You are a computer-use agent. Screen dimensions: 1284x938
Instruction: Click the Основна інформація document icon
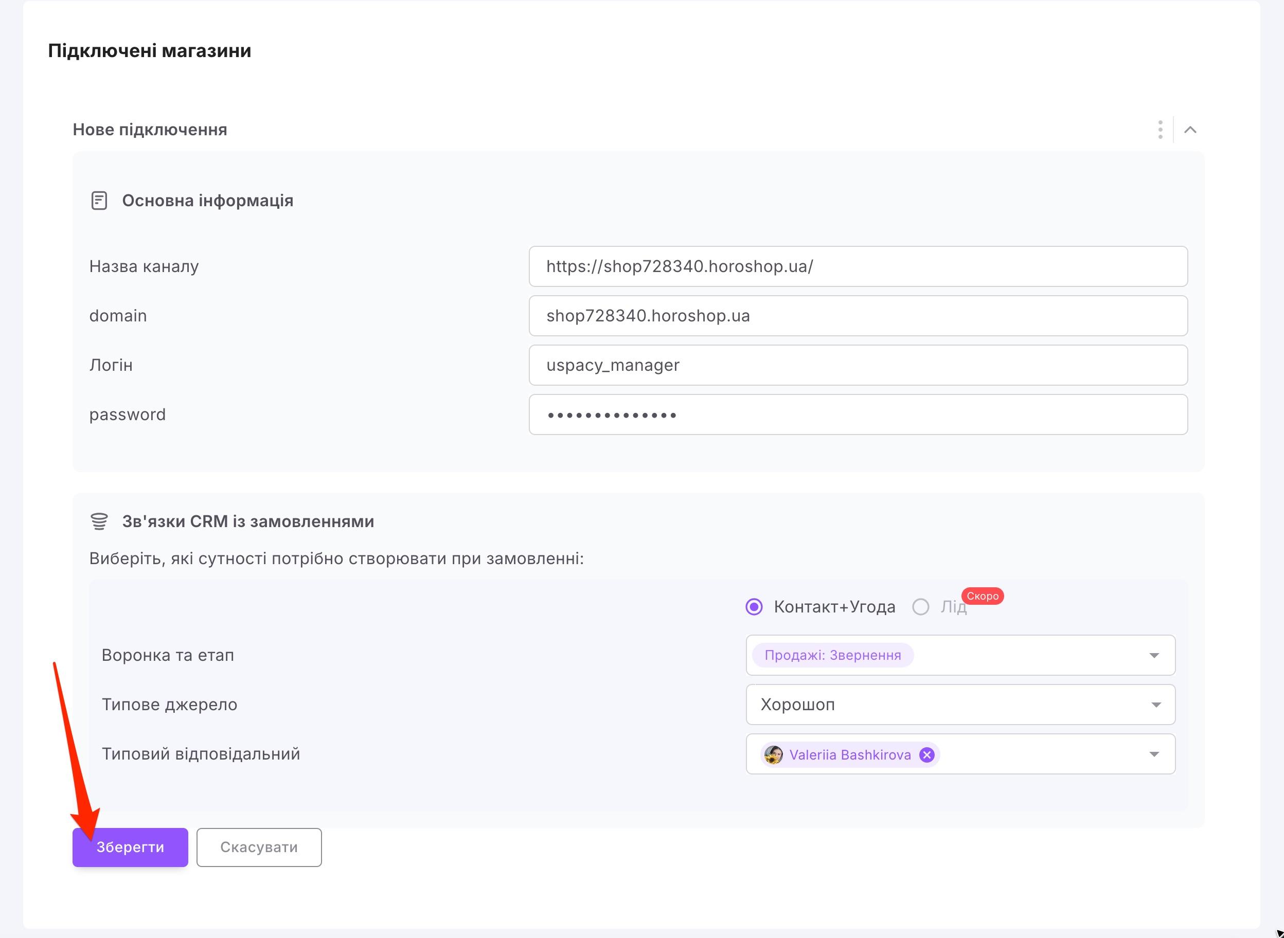99,201
